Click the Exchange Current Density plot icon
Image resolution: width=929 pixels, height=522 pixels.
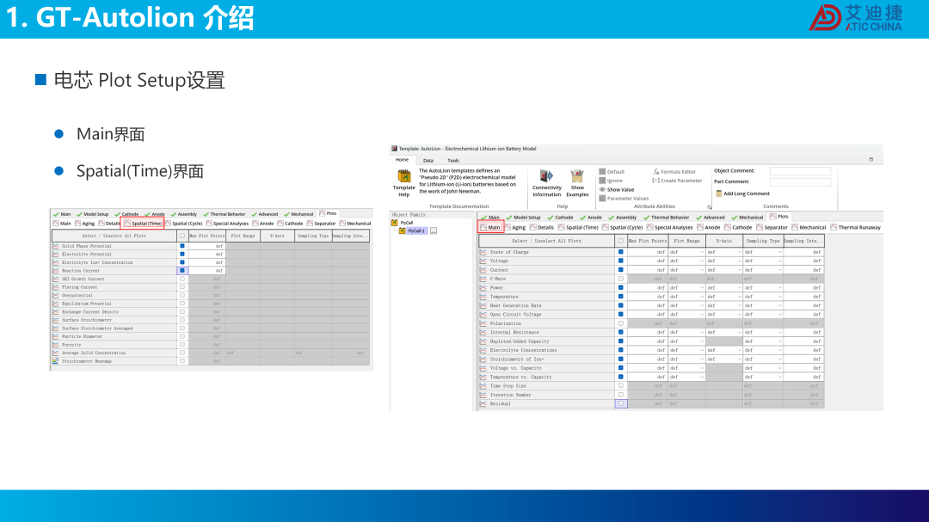pos(56,311)
